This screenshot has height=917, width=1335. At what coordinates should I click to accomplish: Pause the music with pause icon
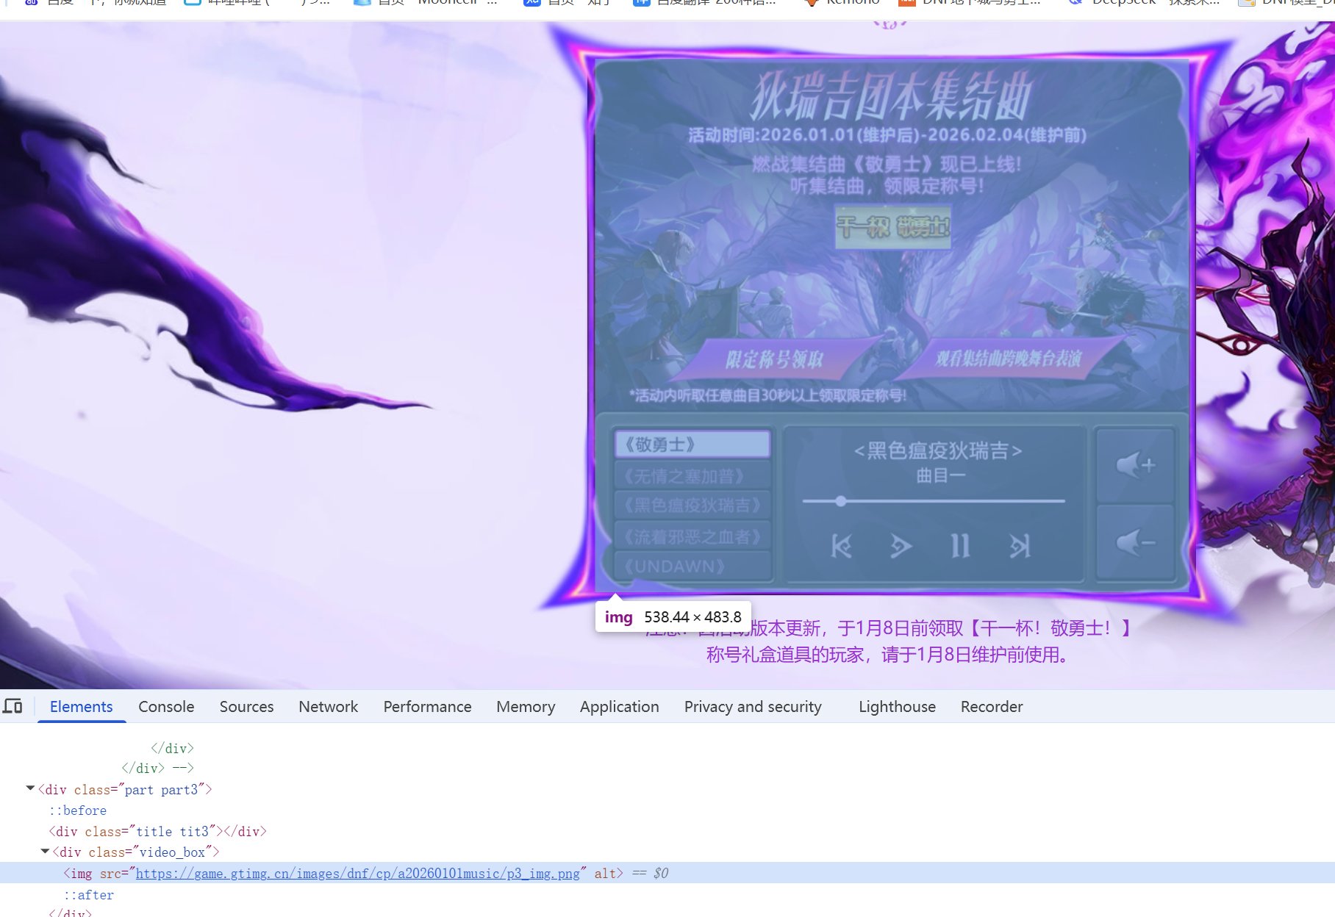pyautogui.click(x=960, y=546)
